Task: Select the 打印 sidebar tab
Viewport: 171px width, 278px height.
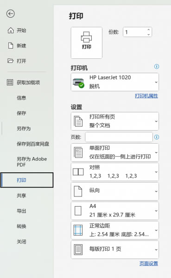Action: (27, 180)
